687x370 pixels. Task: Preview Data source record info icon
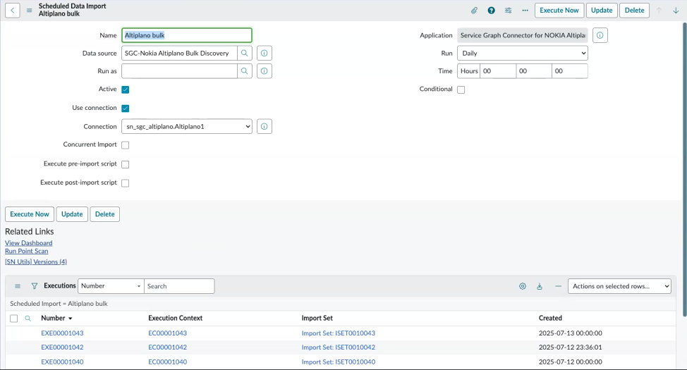[265, 53]
